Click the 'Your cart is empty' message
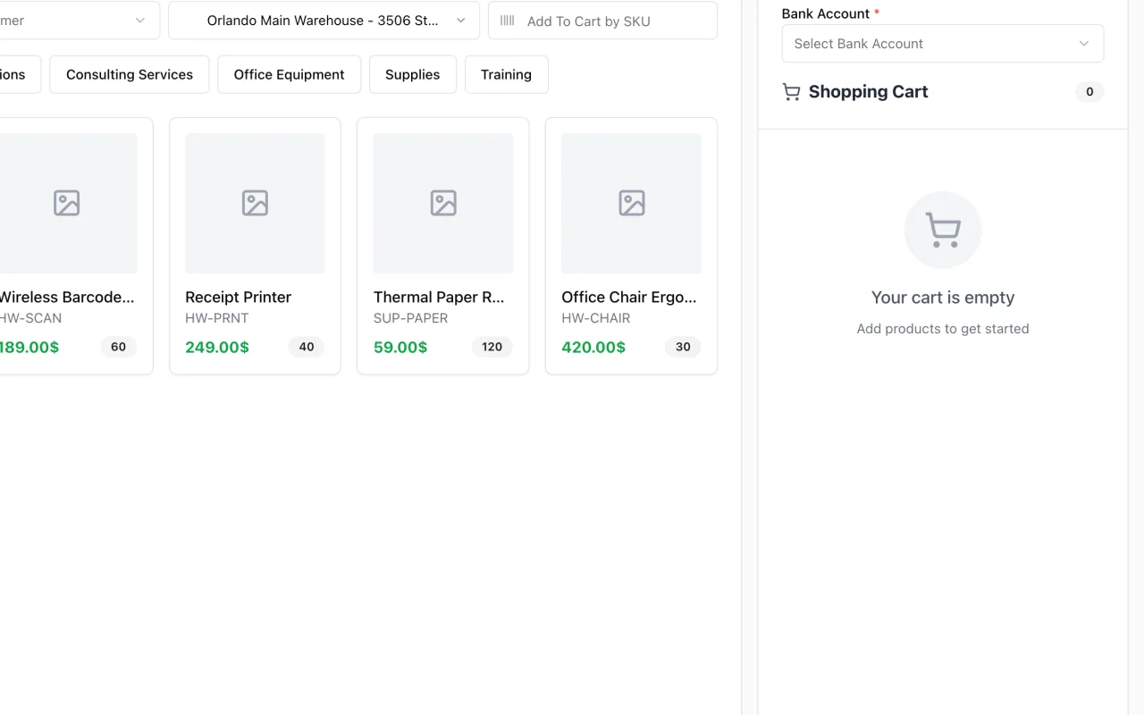The width and height of the screenshot is (1144, 715). 943,298
